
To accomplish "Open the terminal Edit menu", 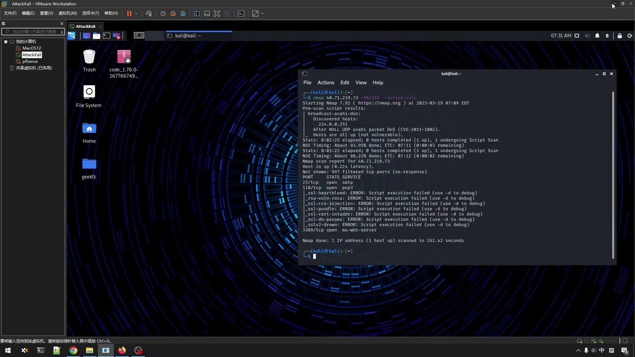I will tap(345, 83).
